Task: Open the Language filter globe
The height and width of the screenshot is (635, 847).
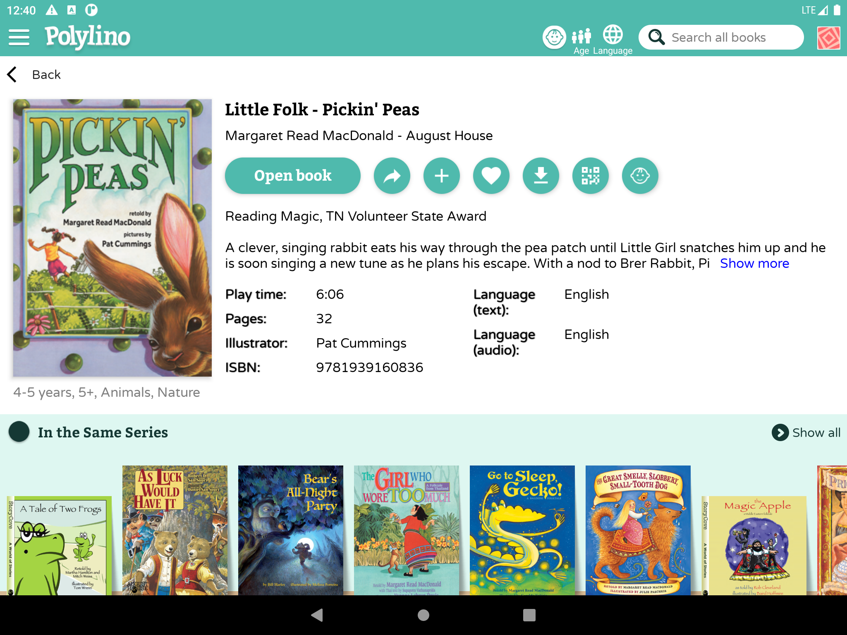Action: point(613,40)
